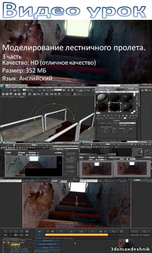This screenshot has width=152, height=253.
Task: Click the play animation icon in toolbar
Action: point(56,94)
